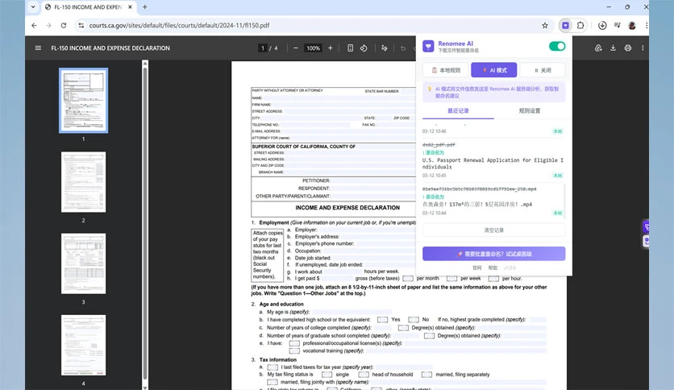Save PDF to Google Drive icon
Image resolution: width=674 pixels, height=390 pixels.
click(598, 48)
